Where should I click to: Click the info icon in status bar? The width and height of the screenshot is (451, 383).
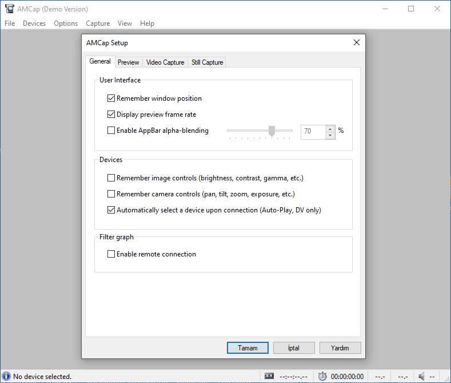point(6,376)
